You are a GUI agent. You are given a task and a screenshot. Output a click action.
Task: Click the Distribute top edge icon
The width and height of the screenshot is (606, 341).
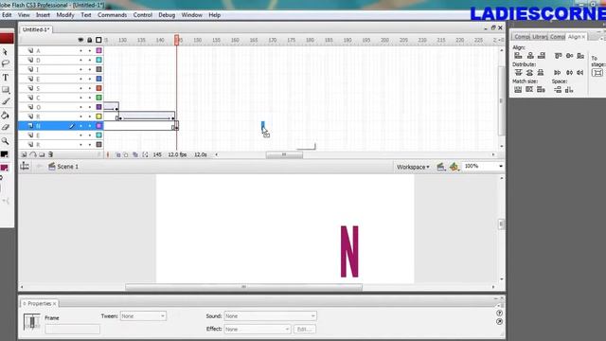click(x=518, y=73)
